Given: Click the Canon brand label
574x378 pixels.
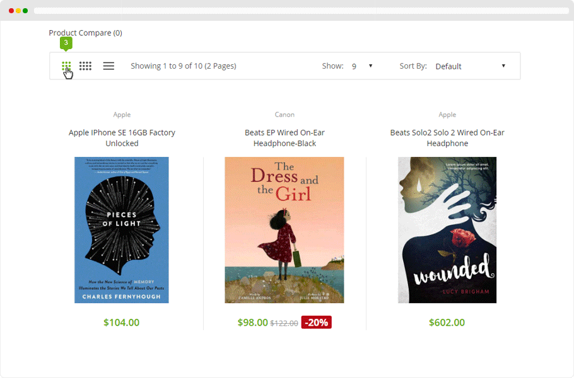Looking at the screenshot, I should pyautogui.click(x=284, y=115).
